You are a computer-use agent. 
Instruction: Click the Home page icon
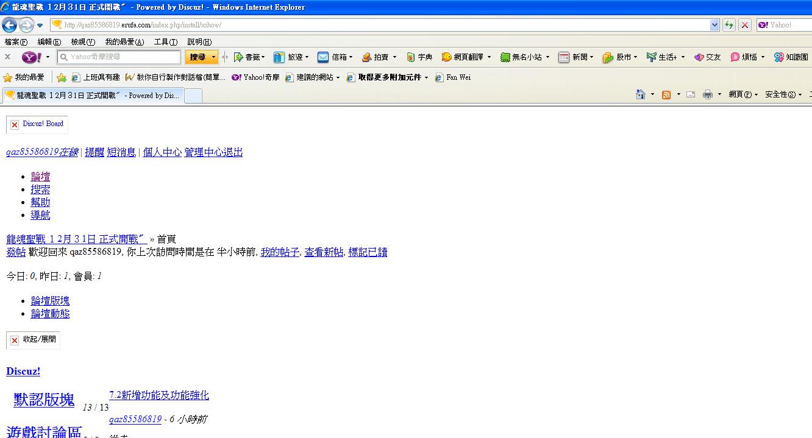tap(640, 94)
